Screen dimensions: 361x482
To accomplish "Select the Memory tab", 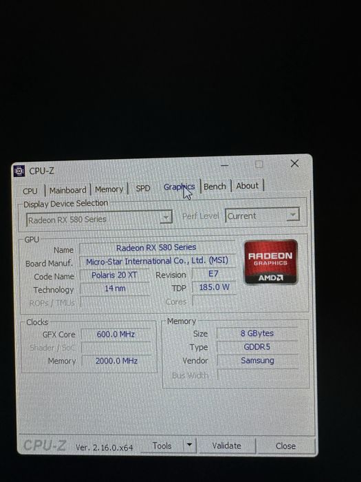I will [109, 189].
